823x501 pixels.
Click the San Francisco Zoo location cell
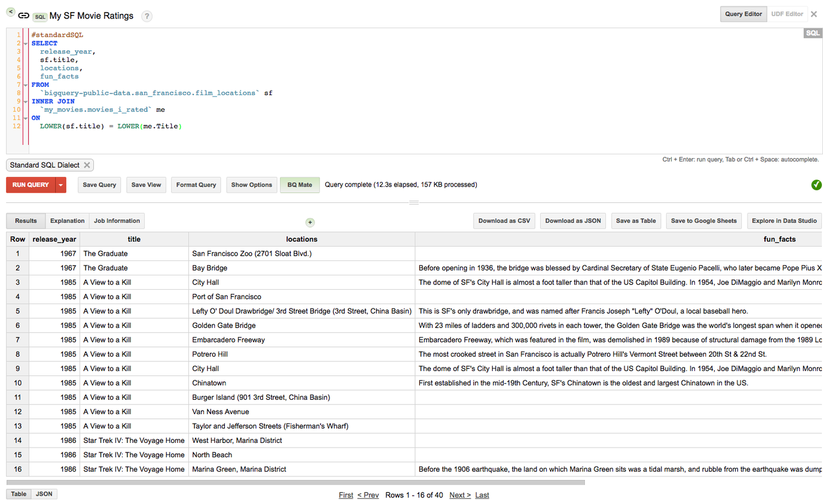301,254
